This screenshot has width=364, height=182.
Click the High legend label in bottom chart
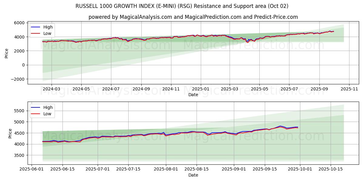pos(48,107)
